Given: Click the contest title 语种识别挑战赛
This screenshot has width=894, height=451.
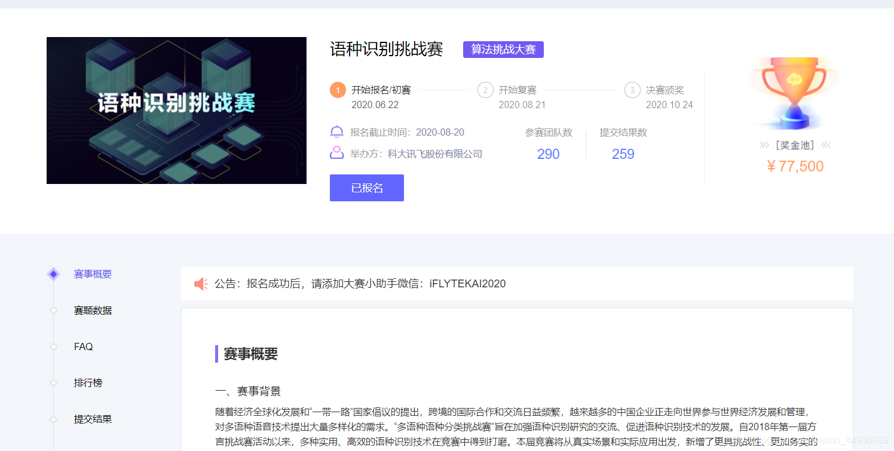Looking at the screenshot, I should (387, 50).
